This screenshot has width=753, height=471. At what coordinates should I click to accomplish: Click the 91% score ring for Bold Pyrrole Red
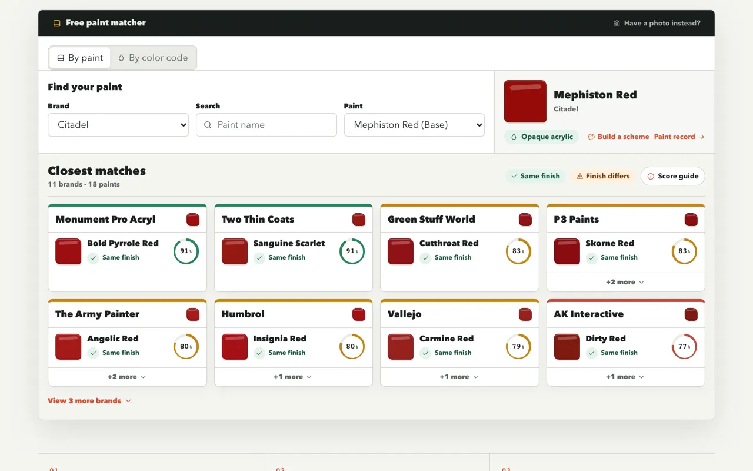tap(186, 251)
